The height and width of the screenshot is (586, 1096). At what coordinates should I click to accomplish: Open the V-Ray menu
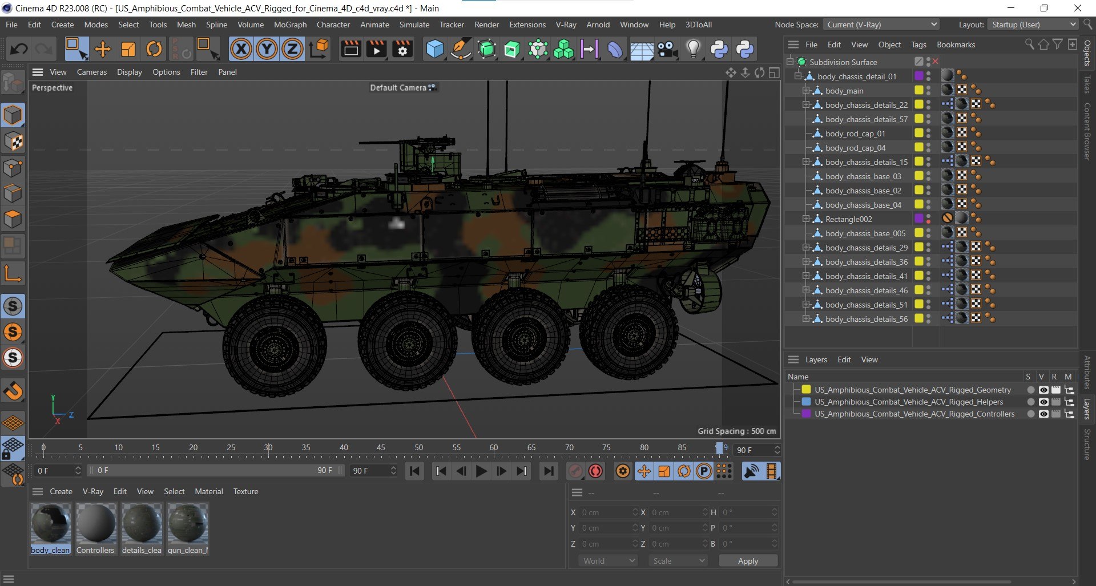[x=566, y=25]
